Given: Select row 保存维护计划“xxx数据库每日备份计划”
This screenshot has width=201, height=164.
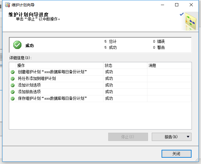Looking at the screenshot, I should [x=100, y=99].
